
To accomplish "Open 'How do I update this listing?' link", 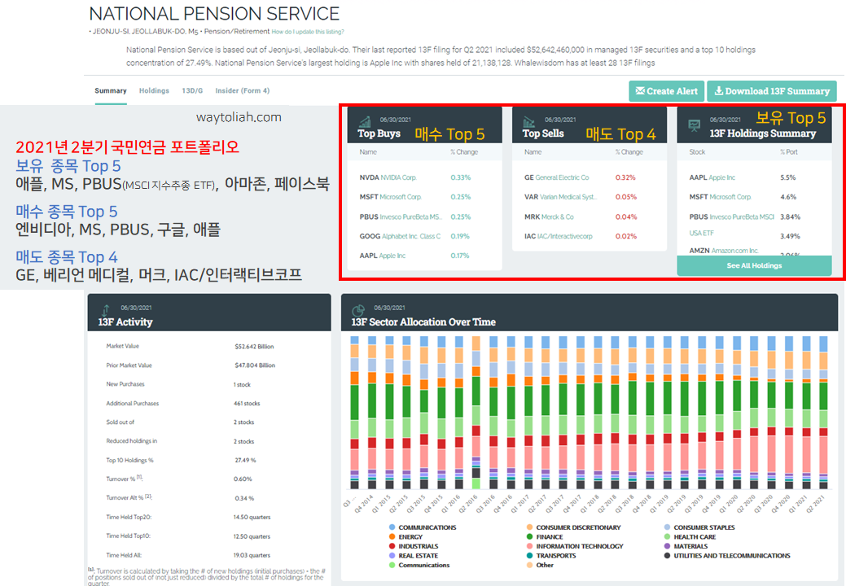I will pos(308,32).
